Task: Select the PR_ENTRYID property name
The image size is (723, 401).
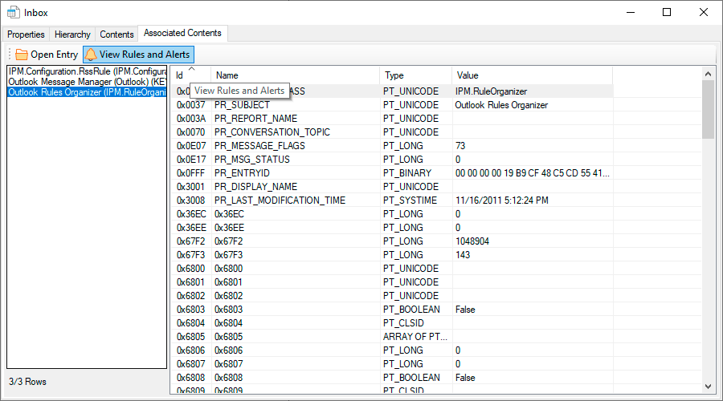Action: click(x=242, y=173)
